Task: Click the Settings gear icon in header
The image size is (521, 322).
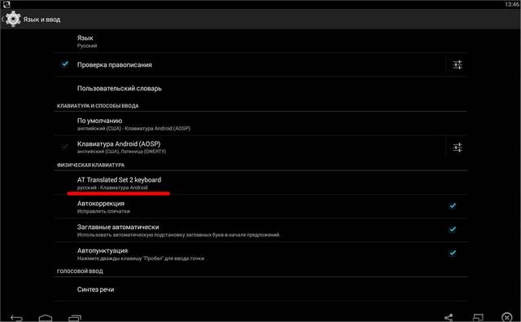Action: 13,19
